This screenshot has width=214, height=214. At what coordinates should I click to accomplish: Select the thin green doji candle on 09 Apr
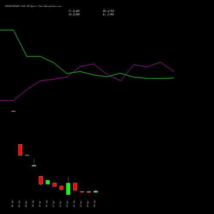[27, 155]
